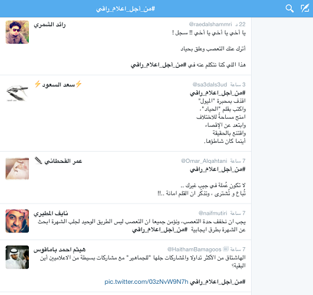Open the pic.twitter.com/03zNvW9N7h link
313x295 pixels.
[x=146, y=282]
